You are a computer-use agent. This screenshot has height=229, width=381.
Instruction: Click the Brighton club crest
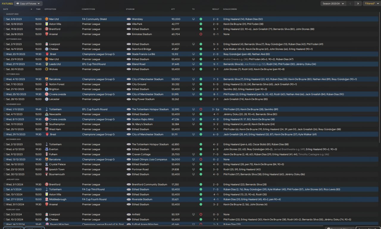click(46, 89)
